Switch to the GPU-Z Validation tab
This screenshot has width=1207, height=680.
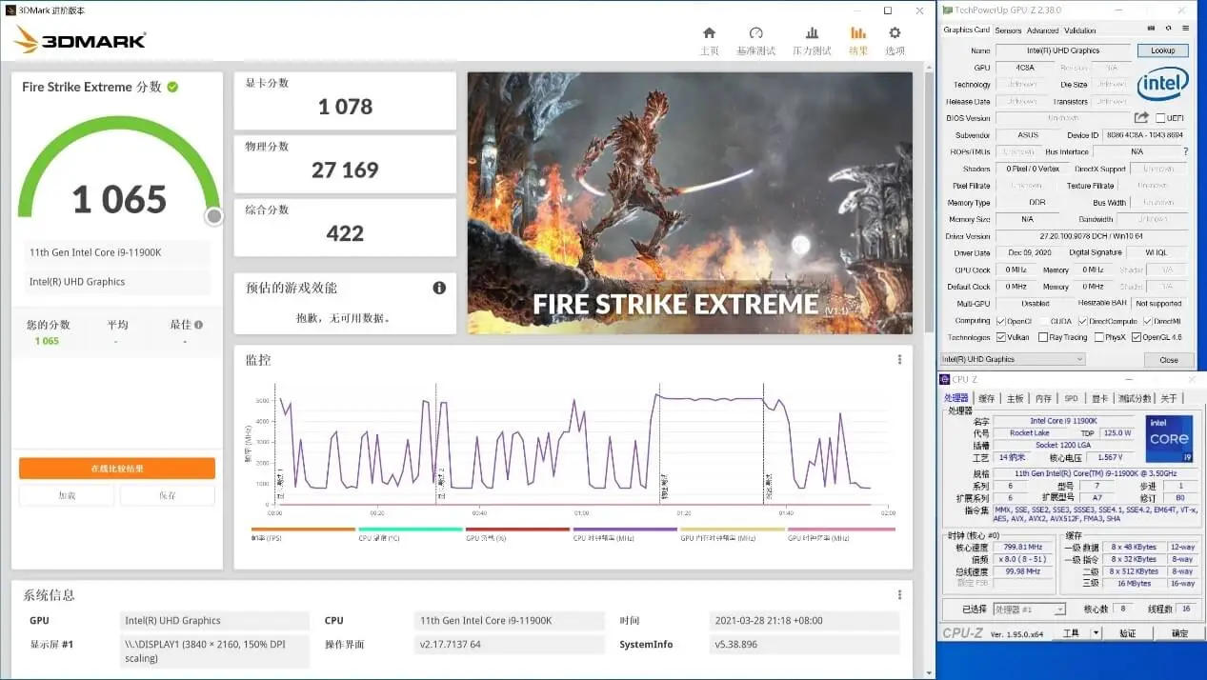pyautogui.click(x=1080, y=30)
